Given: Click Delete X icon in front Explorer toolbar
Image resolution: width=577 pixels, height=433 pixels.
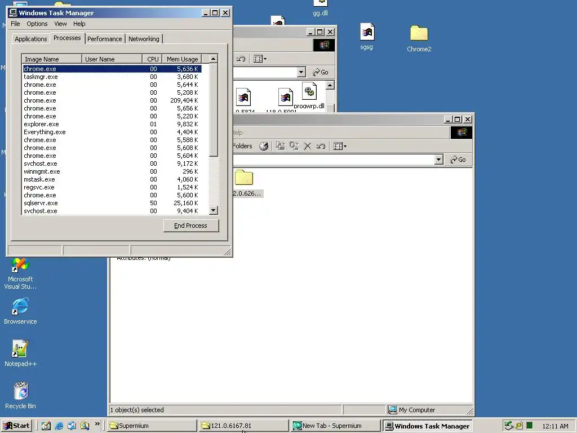Looking at the screenshot, I should pos(307,146).
